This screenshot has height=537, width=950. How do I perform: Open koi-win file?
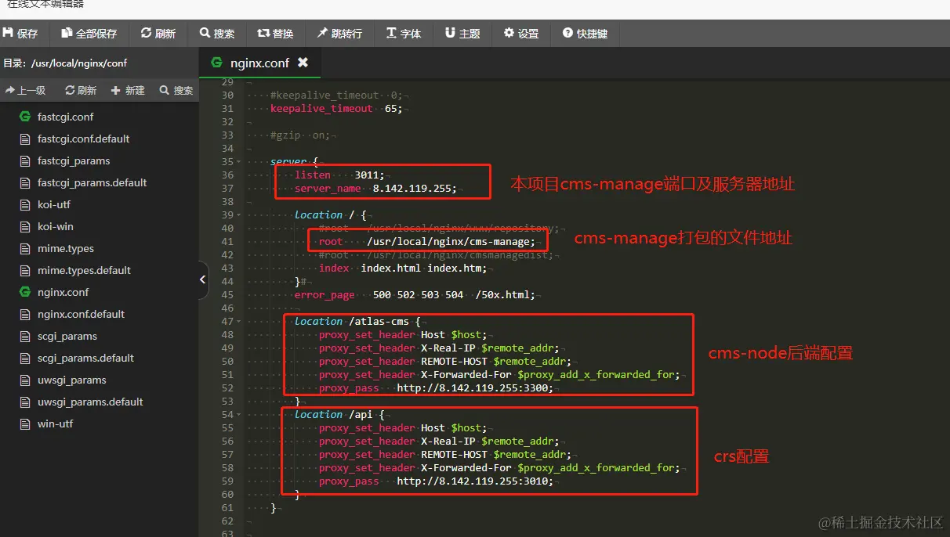pyautogui.click(x=55, y=226)
